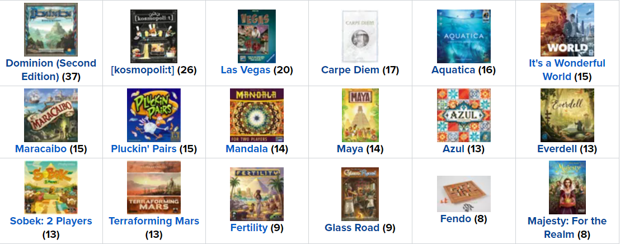
Task: Click the Fendo wooden board photo
Action: pyautogui.click(x=463, y=194)
